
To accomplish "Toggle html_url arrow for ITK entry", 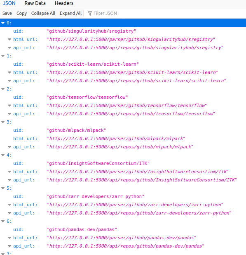I will coord(9,172).
